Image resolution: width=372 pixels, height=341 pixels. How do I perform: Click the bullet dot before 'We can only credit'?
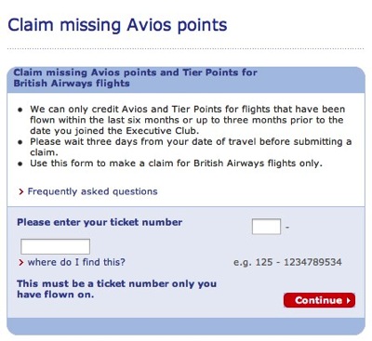20,110
